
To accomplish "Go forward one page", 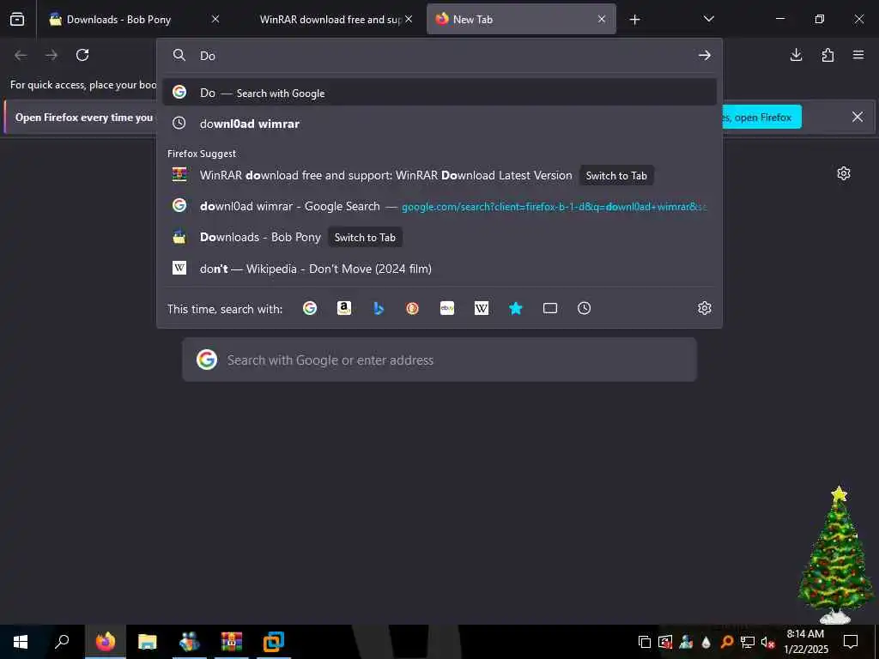I will click(x=52, y=55).
